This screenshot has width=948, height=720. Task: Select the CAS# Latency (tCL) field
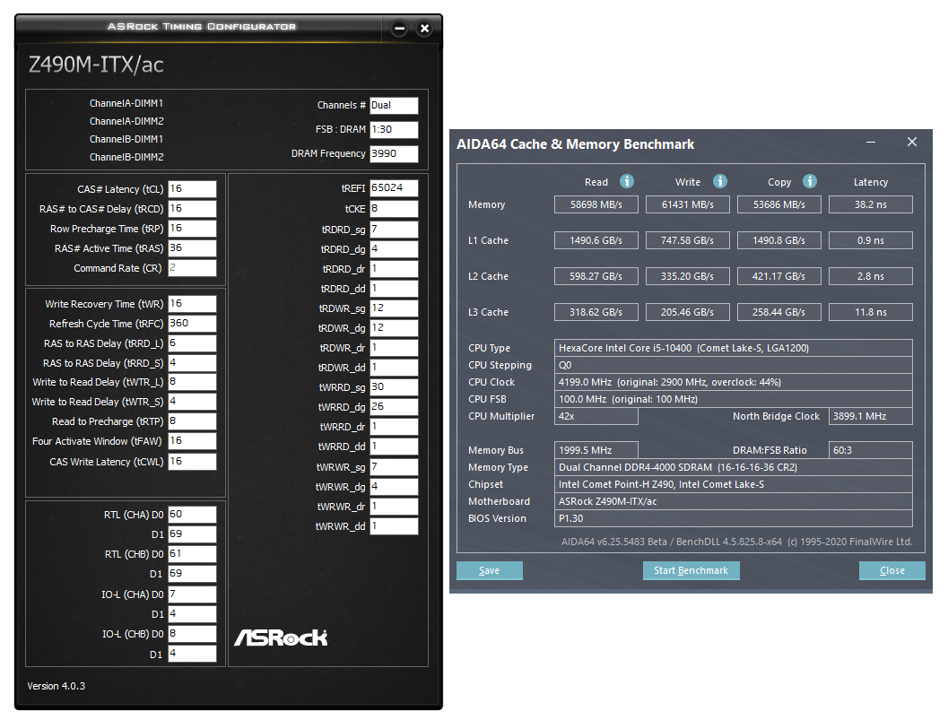192,188
